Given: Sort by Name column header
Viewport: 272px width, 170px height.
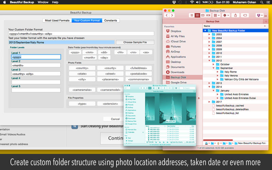Looking at the screenshot, I should 235,26.
